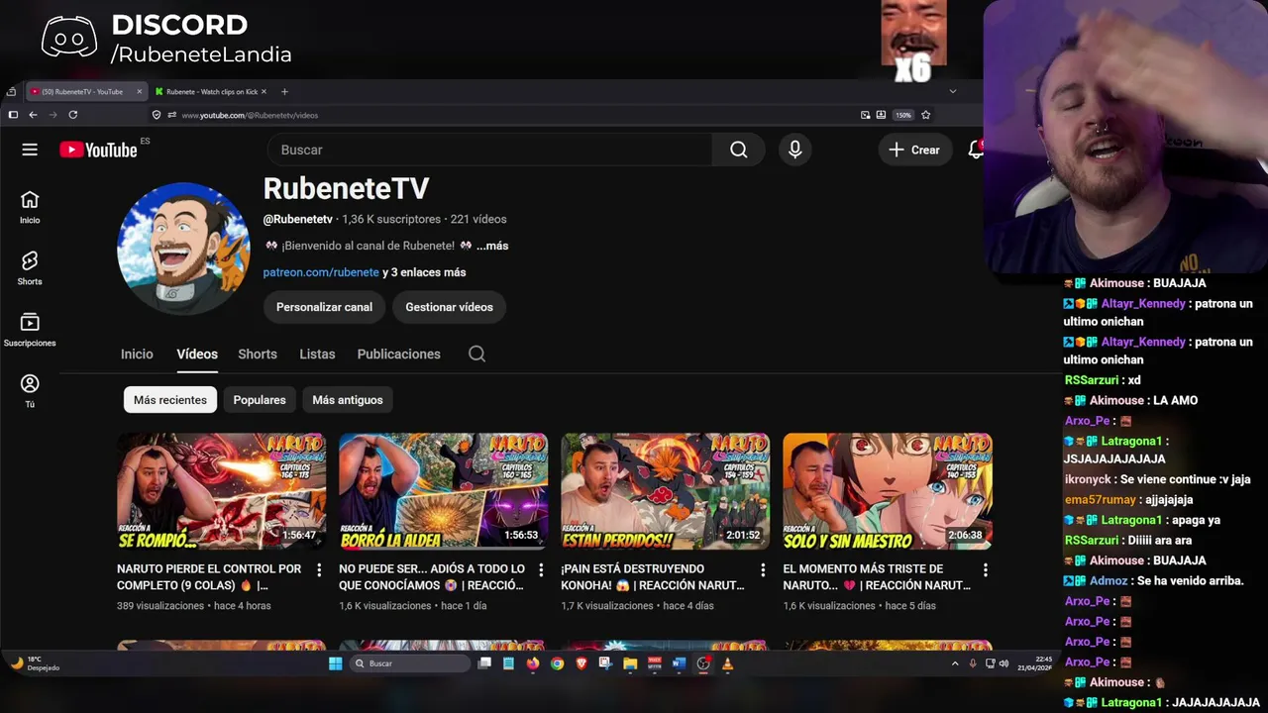Open options for PAIN ESTÁ DESTRUYENDO video

tap(763, 569)
